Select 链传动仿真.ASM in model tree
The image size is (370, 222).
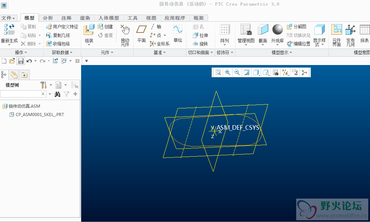[21, 106]
